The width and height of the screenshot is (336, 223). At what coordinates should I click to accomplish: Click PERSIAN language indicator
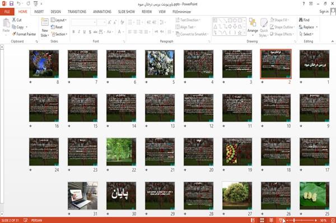pos(36,220)
